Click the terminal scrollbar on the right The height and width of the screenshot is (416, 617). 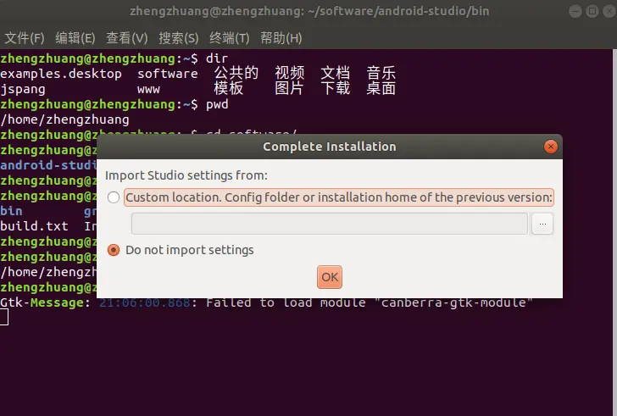(x=614, y=232)
